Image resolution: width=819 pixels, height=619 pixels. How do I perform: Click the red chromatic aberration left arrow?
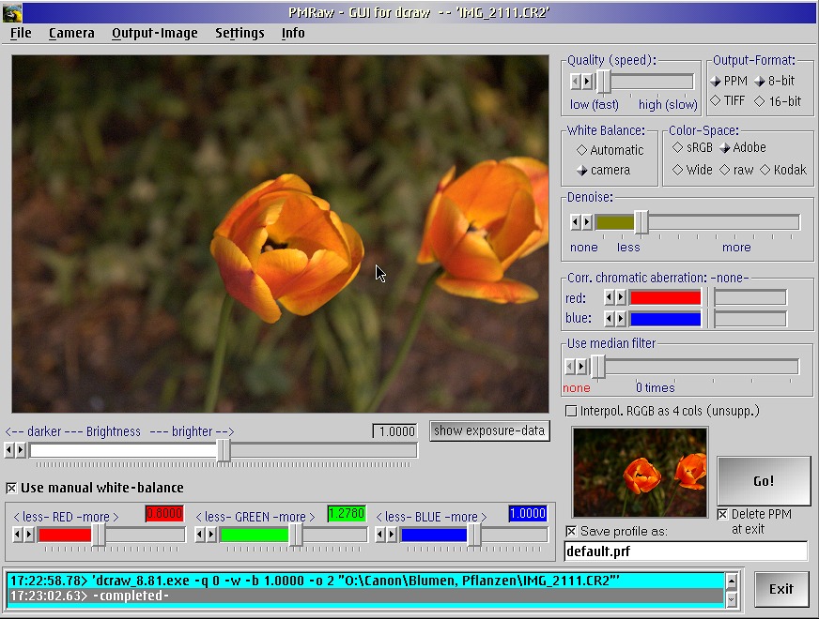[x=610, y=297]
